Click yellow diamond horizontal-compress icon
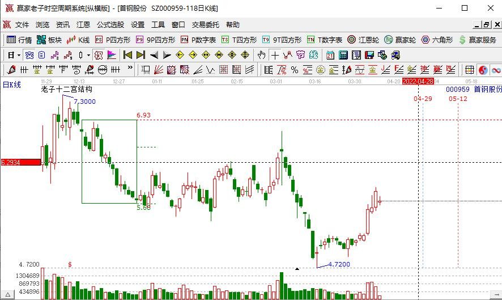Screen dimensions: 502x300 click(219, 56)
